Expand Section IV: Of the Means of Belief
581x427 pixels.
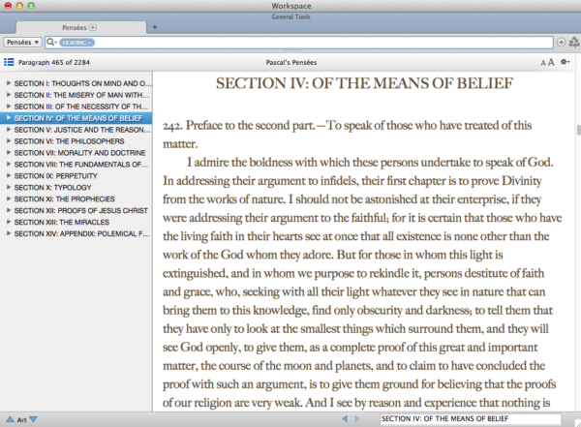point(9,118)
